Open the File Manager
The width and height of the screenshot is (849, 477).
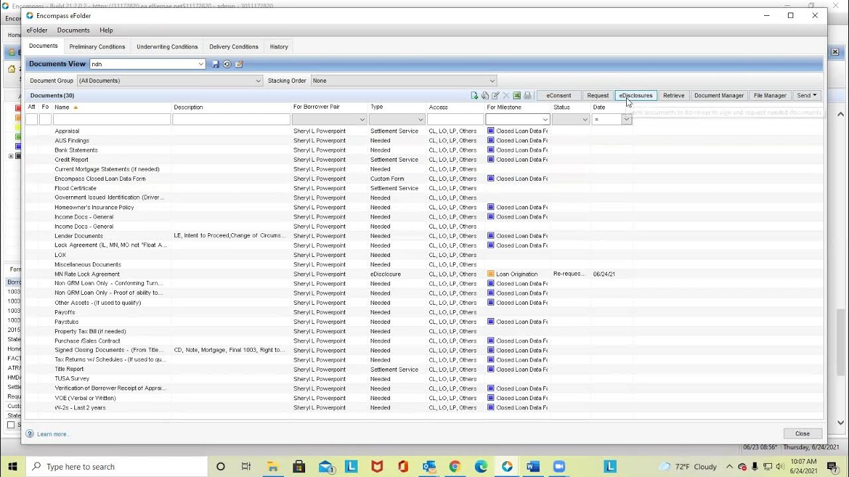(x=769, y=95)
